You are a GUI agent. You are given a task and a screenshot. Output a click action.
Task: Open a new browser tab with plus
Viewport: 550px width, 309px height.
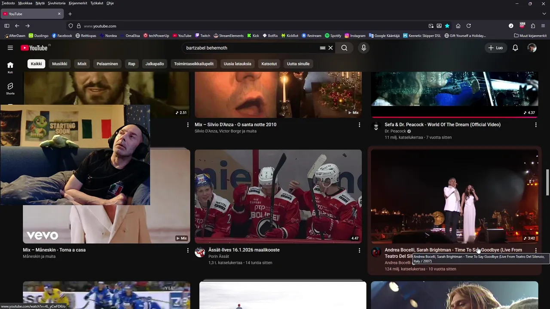pos(70,14)
